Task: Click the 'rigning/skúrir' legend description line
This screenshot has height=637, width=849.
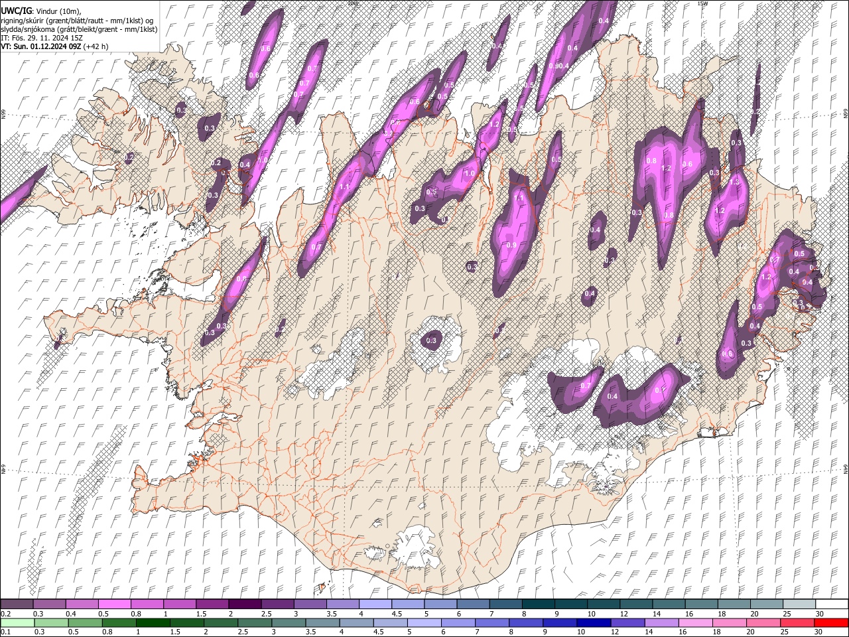Action: (x=77, y=21)
